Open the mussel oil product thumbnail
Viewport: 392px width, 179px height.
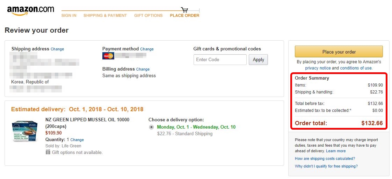pos(24,131)
